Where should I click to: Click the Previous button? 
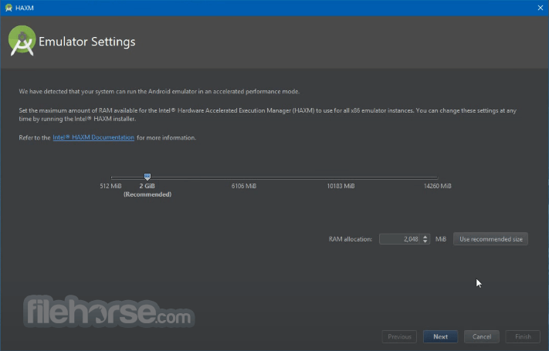(399, 336)
